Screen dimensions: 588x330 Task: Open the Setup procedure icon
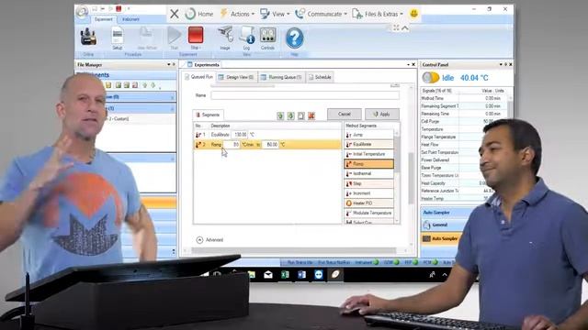[x=118, y=36]
